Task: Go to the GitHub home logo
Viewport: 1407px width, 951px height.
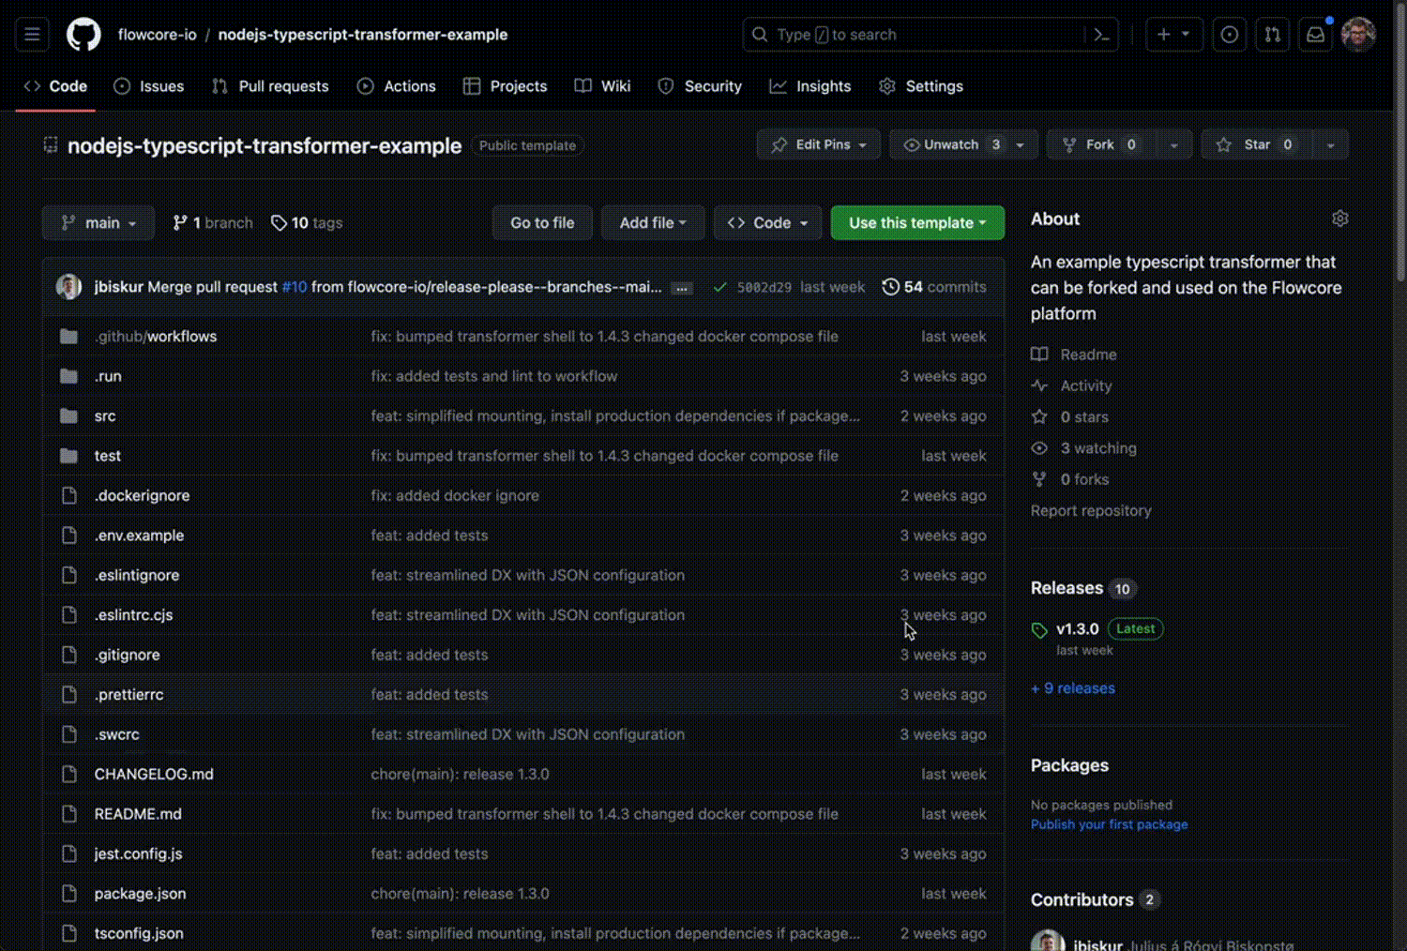Action: coord(83,35)
